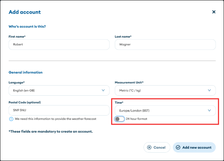Click the 'General information' heading
This screenshot has height=161, width=224.
(x=26, y=72)
